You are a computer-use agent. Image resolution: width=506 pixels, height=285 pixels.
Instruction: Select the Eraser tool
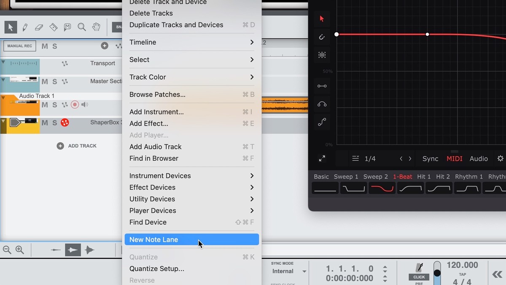point(39,27)
